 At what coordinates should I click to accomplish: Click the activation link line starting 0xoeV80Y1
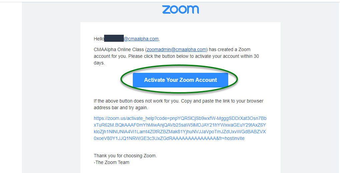pyautogui.click(x=169, y=138)
